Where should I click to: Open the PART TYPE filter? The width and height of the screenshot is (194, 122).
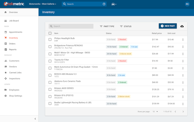[107, 26]
